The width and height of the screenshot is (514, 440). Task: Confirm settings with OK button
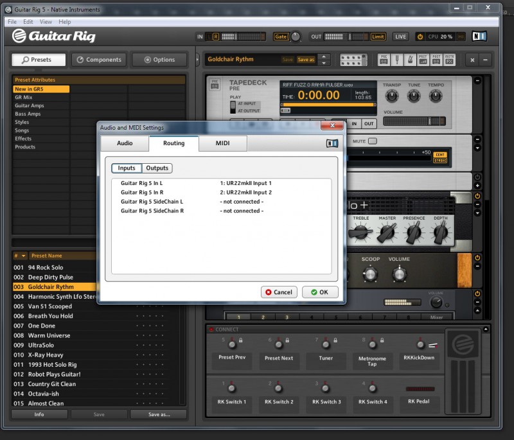coord(320,292)
